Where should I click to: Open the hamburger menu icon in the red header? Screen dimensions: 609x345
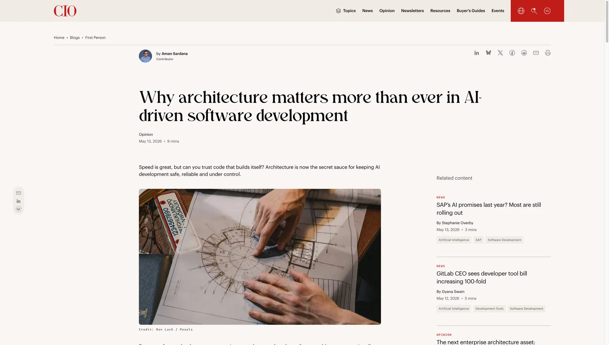coord(547,11)
